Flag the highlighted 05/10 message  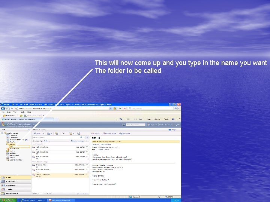(x=87, y=175)
